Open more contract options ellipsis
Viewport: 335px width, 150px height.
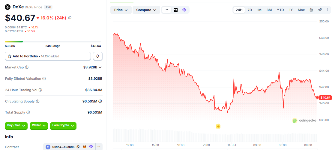99,147
